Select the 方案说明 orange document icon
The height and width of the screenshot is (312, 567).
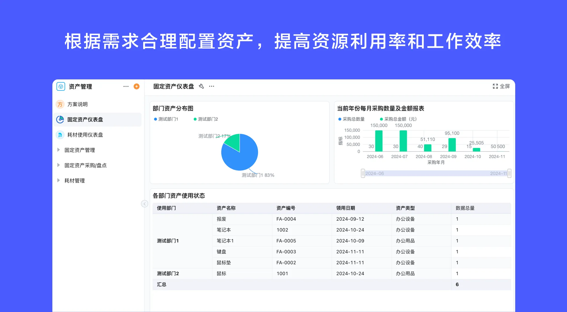pyautogui.click(x=60, y=104)
